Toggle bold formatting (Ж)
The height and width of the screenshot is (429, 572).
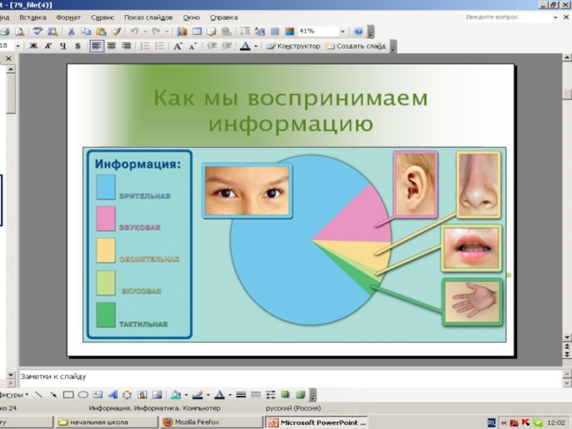(34, 46)
